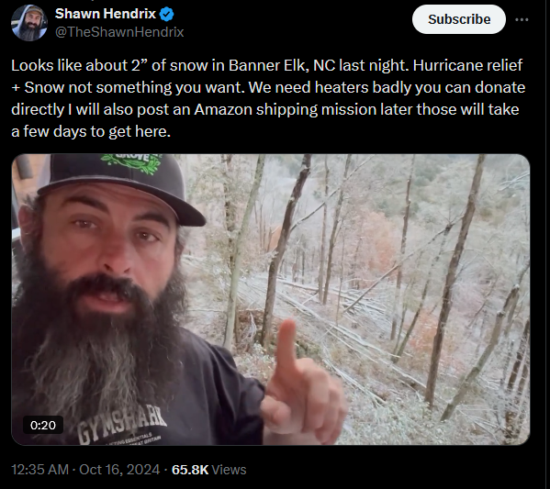Click the blue verified checkmark badge
Screen dimensions: 550x489
166,15
